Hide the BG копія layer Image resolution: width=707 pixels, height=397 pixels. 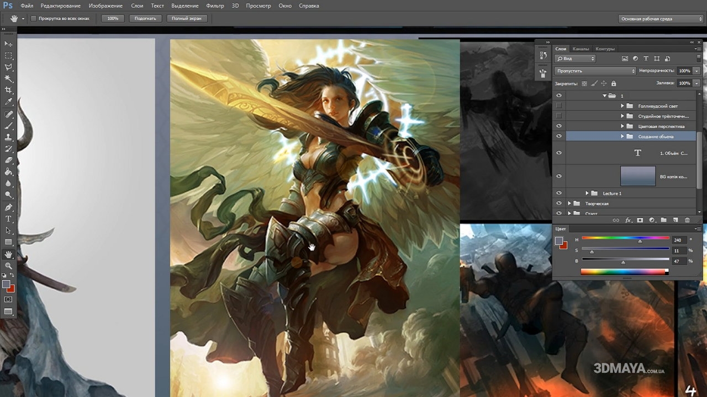pyautogui.click(x=559, y=176)
